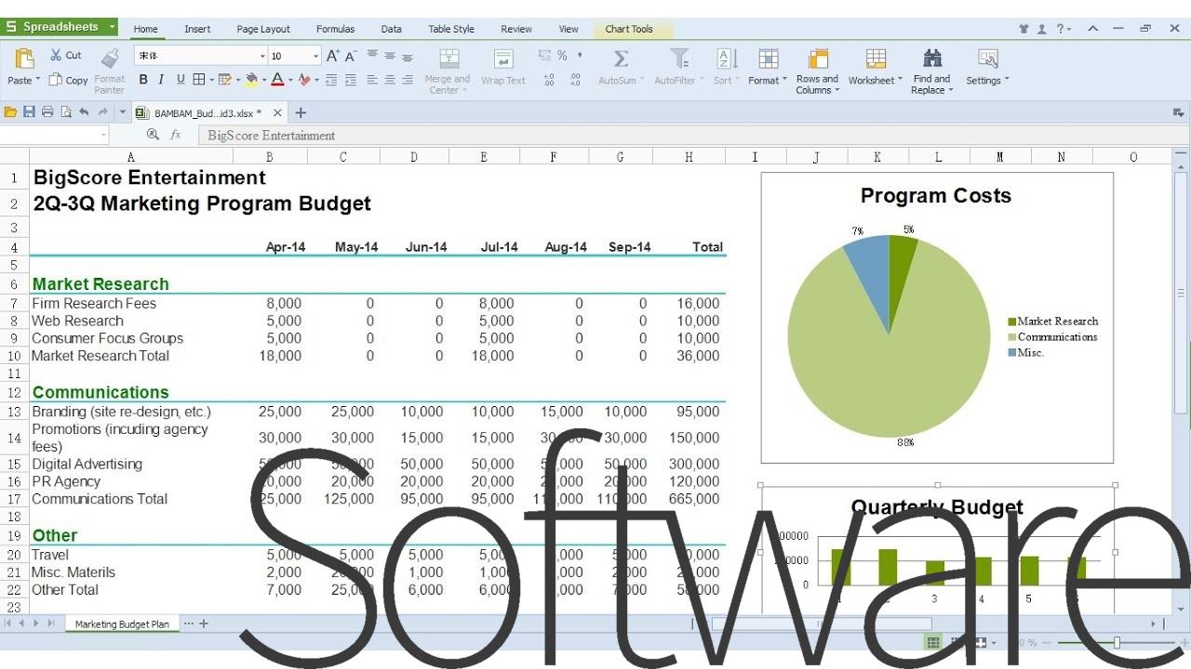Click the Name Box field
1191x669 pixels.
(54, 136)
